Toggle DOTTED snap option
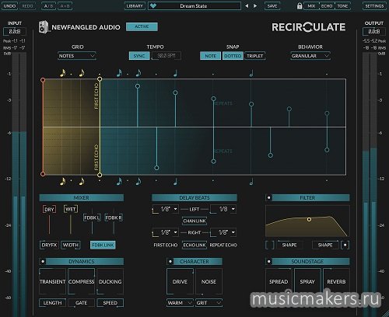 [233, 56]
